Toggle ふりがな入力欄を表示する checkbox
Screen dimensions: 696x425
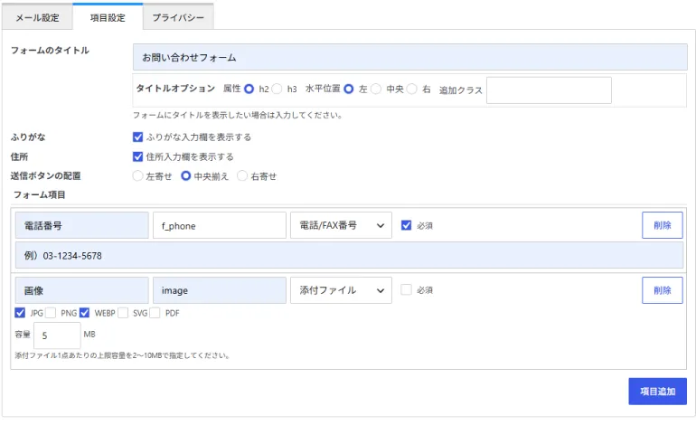click(137, 137)
